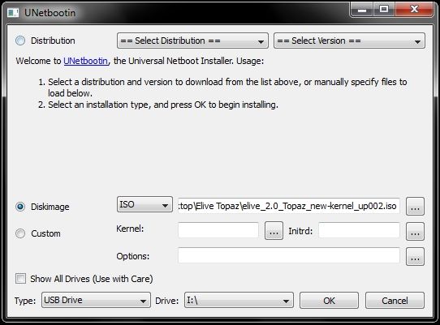Click into the Options text field
Image resolution: width=440 pixels, height=325 pixels.
tap(289, 255)
